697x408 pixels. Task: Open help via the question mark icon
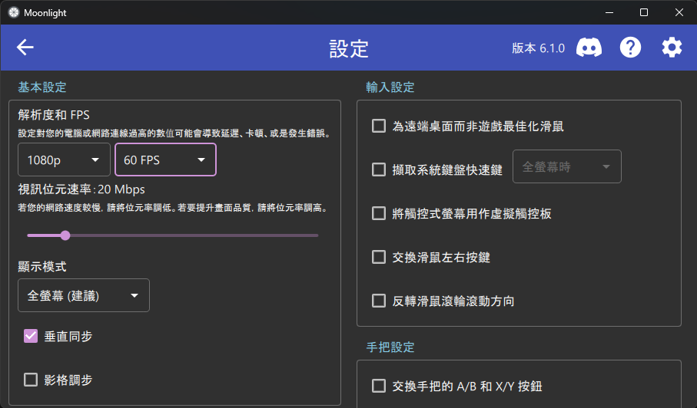(630, 48)
